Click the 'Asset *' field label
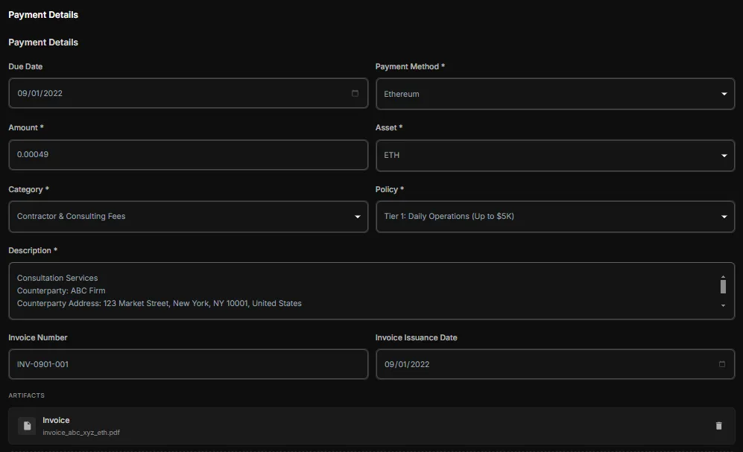 388,127
